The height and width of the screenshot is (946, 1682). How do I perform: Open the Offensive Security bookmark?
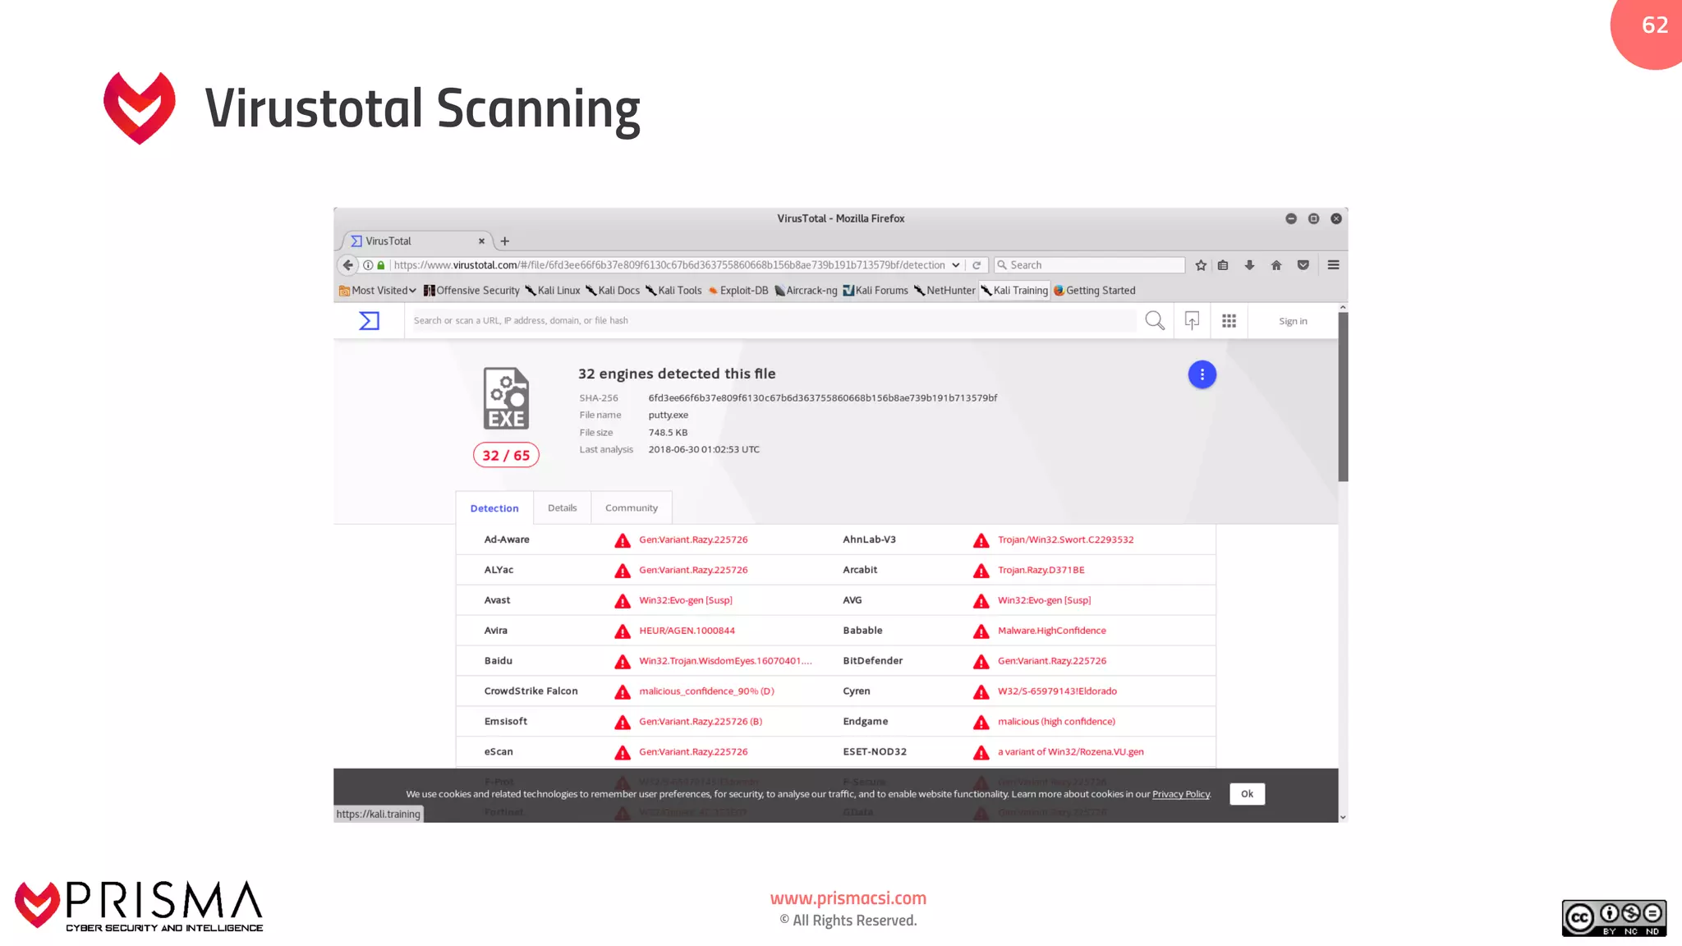tap(471, 291)
